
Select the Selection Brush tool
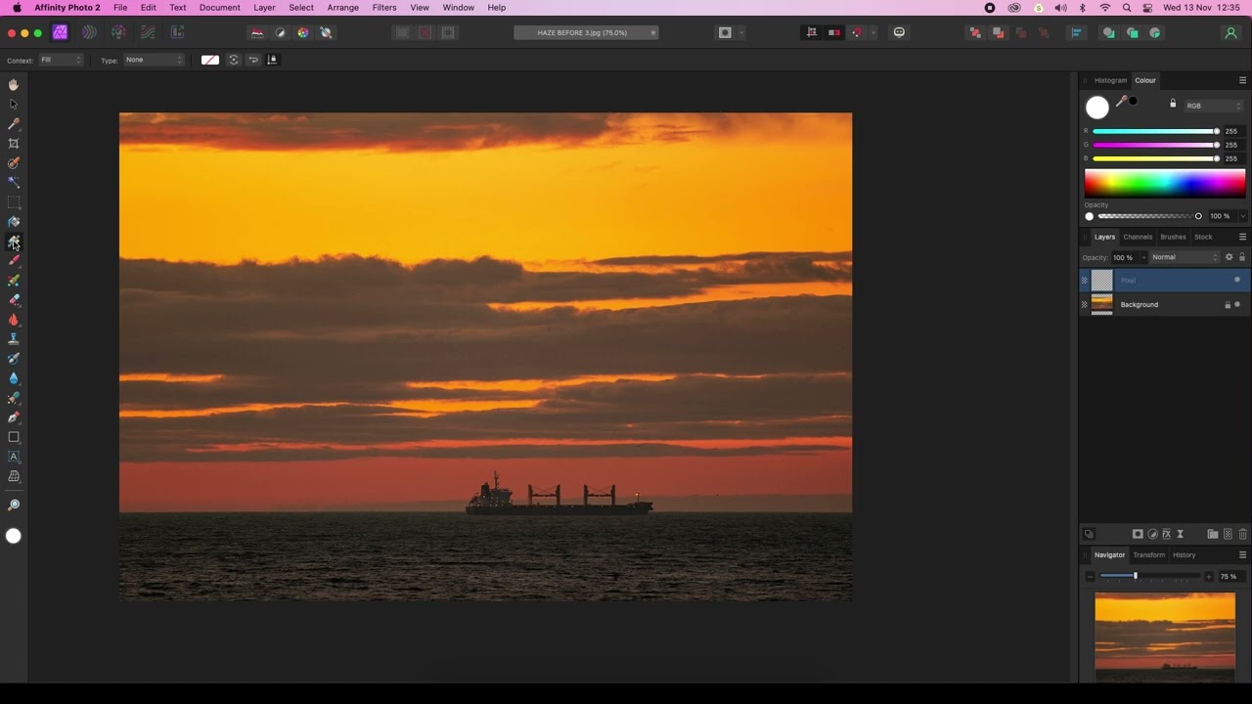[14, 163]
